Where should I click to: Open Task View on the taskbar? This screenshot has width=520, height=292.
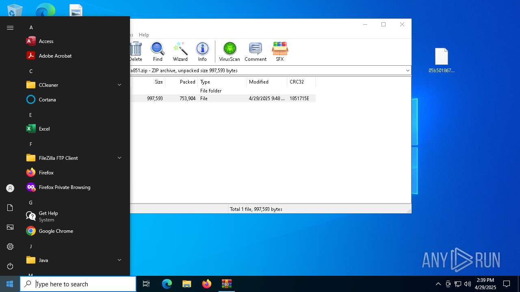click(x=146, y=284)
